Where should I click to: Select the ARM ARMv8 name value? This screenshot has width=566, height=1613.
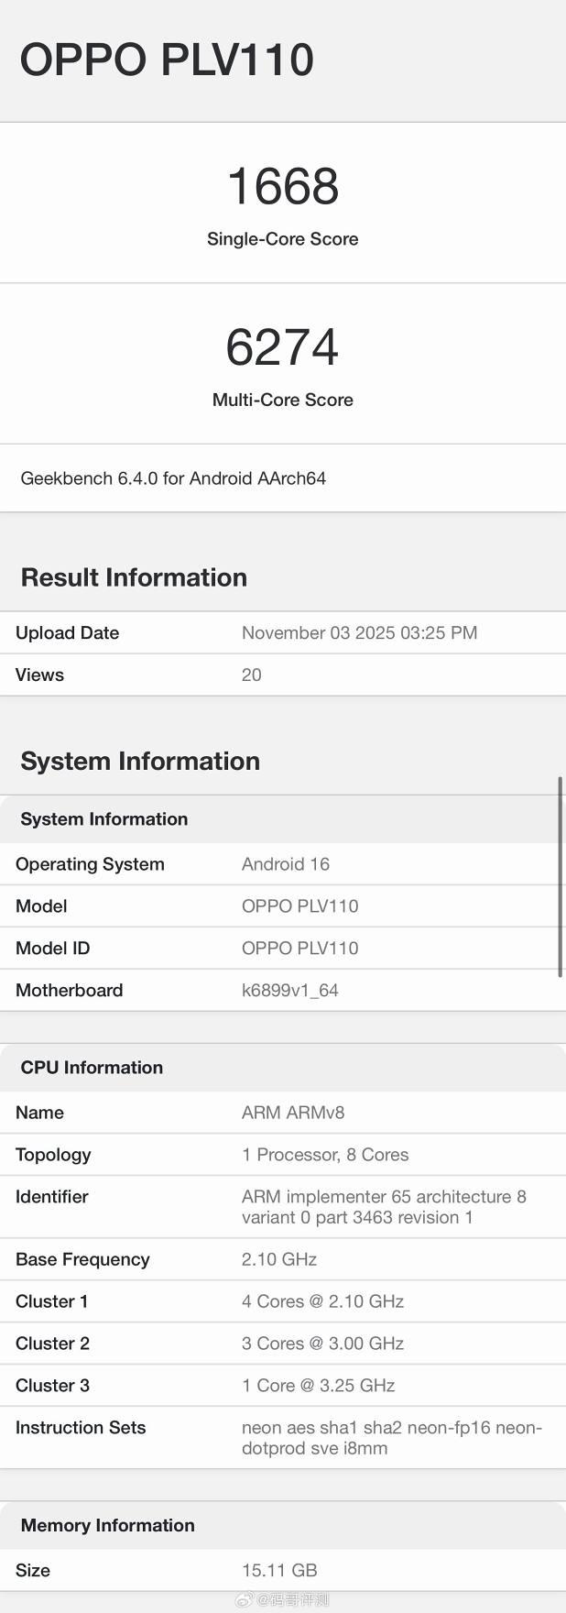point(293,1113)
